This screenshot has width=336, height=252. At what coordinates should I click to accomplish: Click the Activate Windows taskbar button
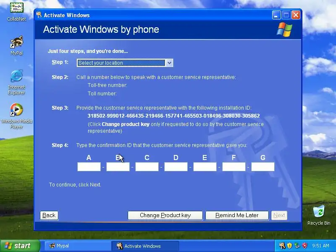coord(145,246)
